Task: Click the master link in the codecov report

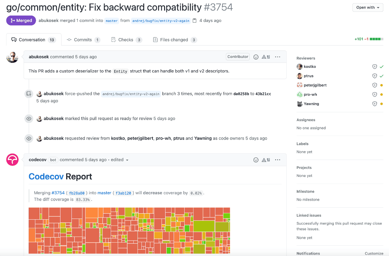Action: (104, 193)
